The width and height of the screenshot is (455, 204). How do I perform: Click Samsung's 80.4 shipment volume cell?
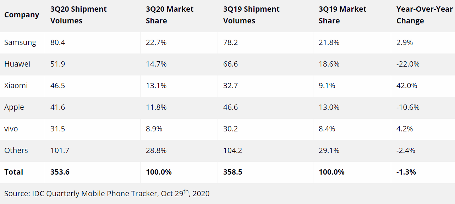pyautogui.click(x=58, y=42)
